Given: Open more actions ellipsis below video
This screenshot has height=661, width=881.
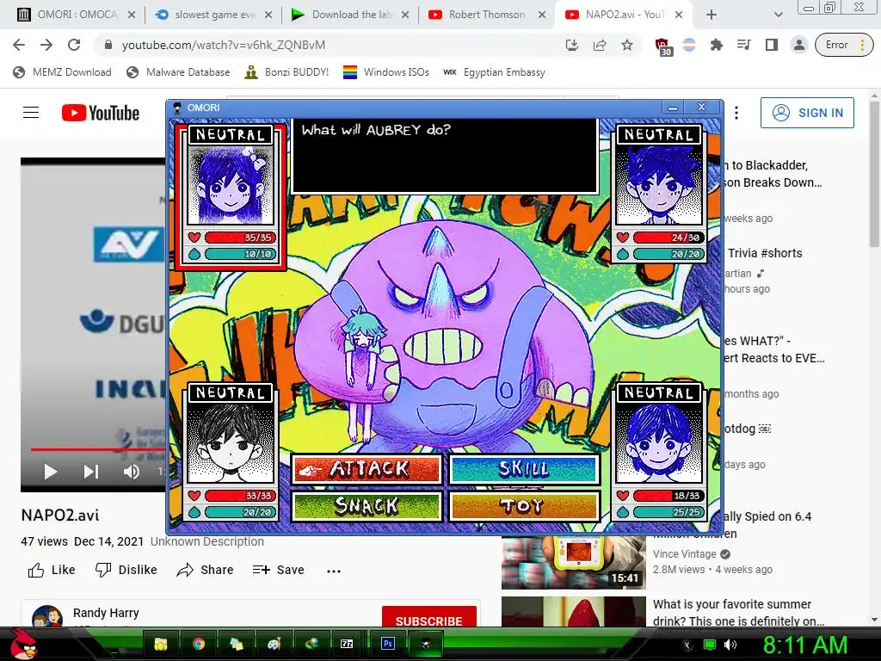Looking at the screenshot, I should (x=334, y=571).
